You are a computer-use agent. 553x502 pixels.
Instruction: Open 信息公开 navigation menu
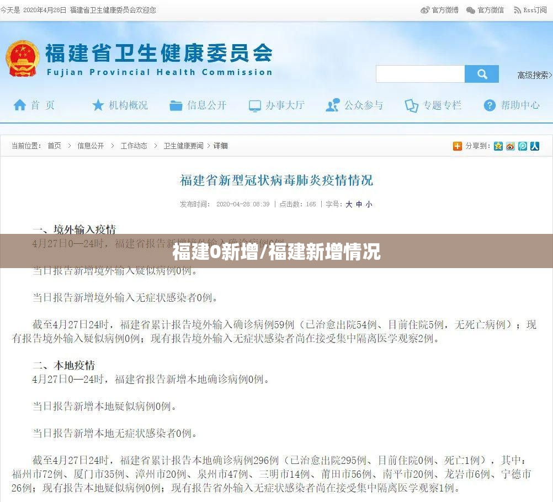pyautogui.click(x=198, y=105)
